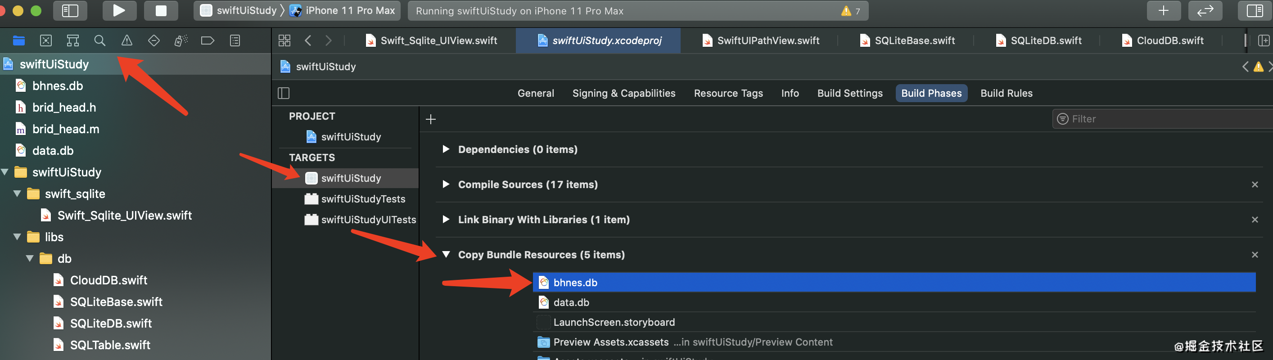
Task: Select bhnes.db in Copy Bundle Resources
Action: pyautogui.click(x=894, y=283)
